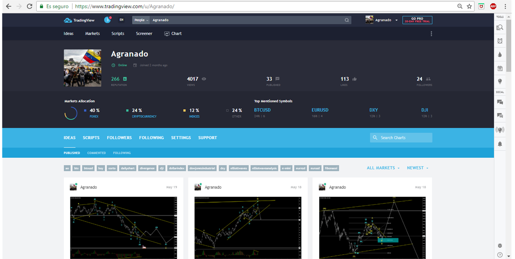This screenshot has height=259, width=515.
Task: Open the Markets menu
Action: click(x=92, y=34)
